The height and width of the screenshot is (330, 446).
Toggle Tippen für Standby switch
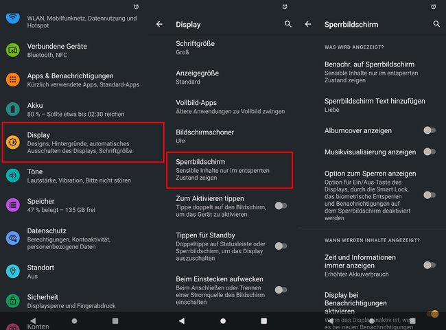tap(281, 246)
